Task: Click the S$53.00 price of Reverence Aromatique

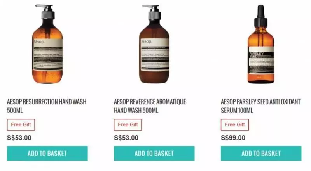Action: pyautogui.click(x=126, y=138)
